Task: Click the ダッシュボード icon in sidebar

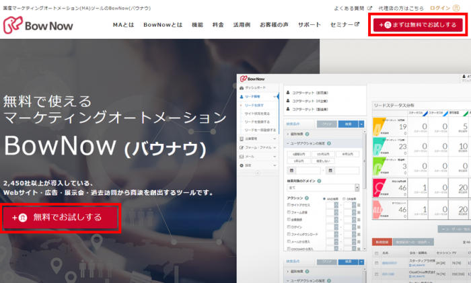Action: [243, 87]
